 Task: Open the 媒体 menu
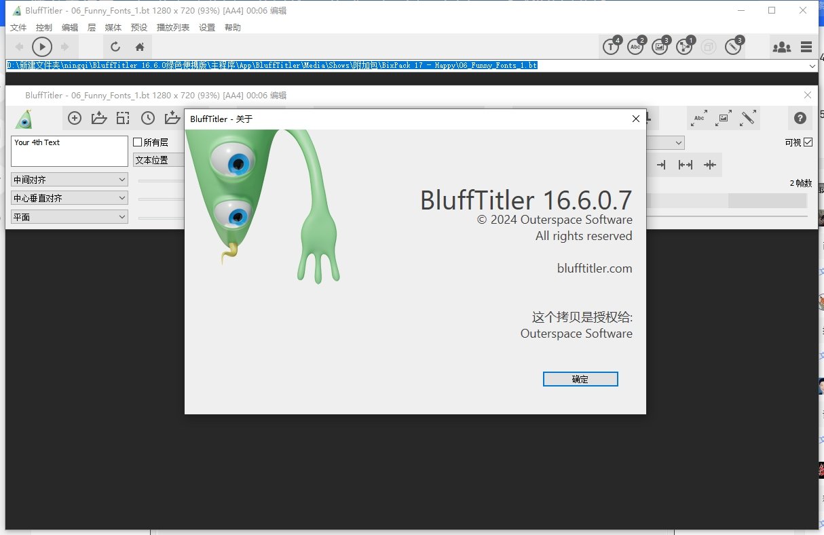[113, 28]
